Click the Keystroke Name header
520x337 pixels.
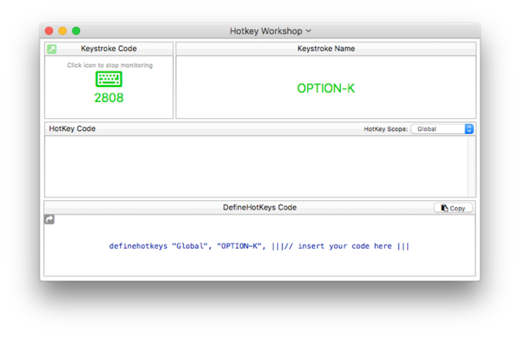tap(326, 48)
